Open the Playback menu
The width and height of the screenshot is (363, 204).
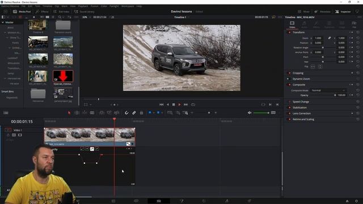click(83, 6)
